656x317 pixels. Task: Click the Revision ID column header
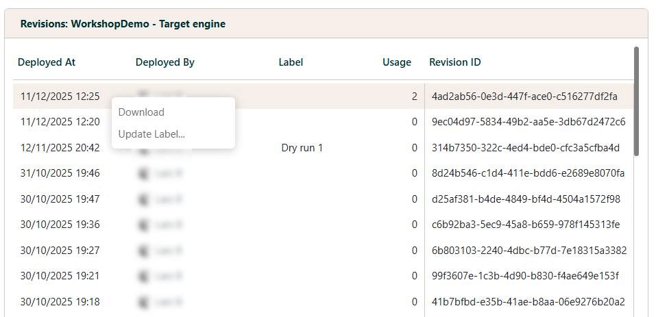click(x=454, y=62)
